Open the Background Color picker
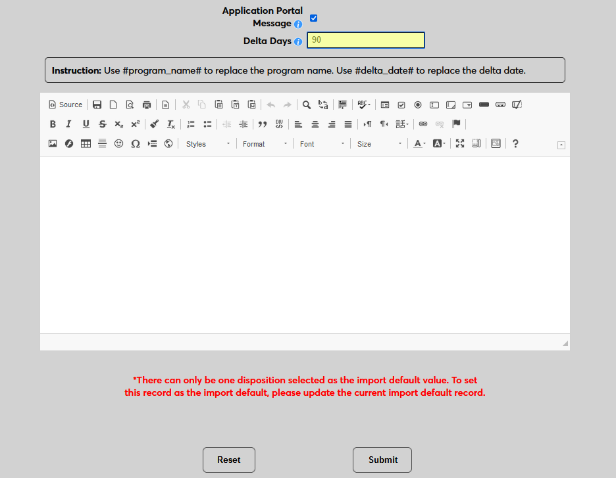Image resolution: width=616 pixels, height=478 pixels. click(x=439, y=144)
